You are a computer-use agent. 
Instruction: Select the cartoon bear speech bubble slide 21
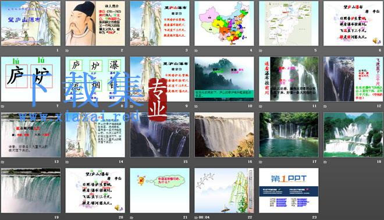159,190
